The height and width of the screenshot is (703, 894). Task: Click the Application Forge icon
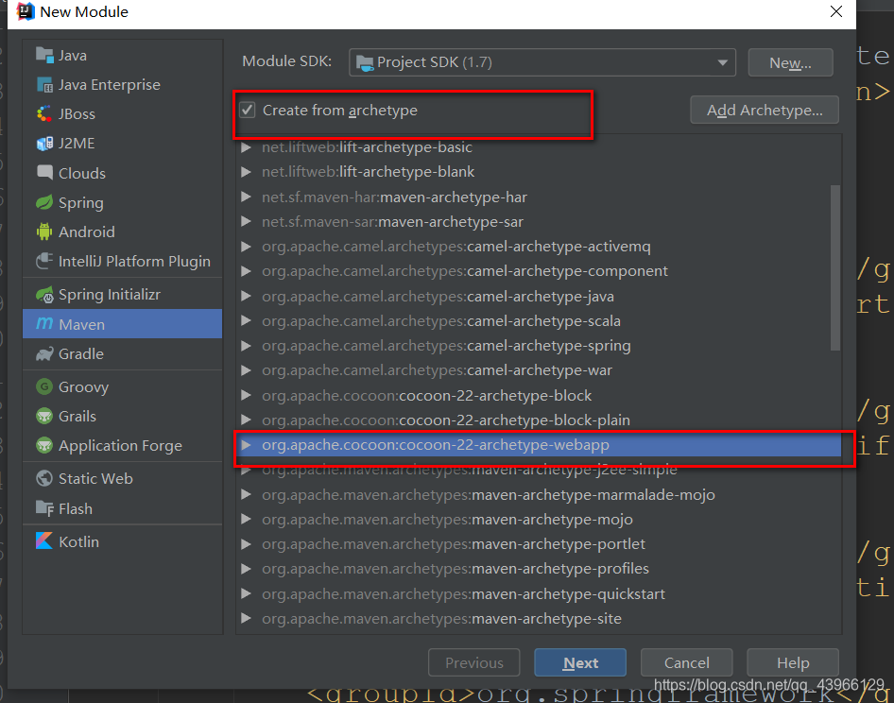[x=44, y=446]
